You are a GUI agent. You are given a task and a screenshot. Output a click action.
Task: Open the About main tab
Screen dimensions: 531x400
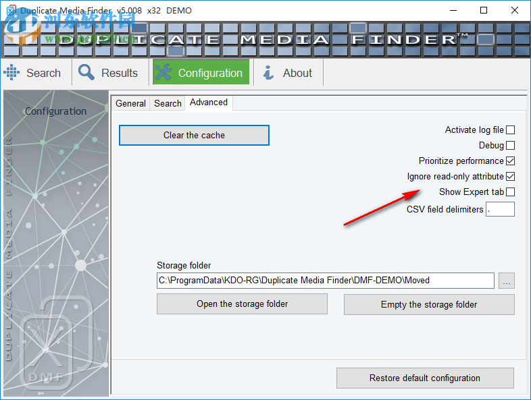(x=288, y=72)
